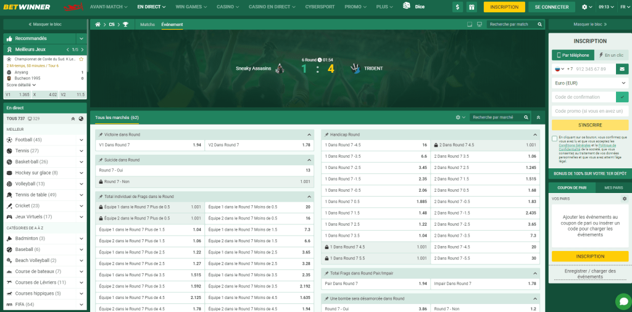This screenshot has height=312, width=632.
Task: Select Round 7 - Oui suicide odds 13
Action: pos(205,170)
